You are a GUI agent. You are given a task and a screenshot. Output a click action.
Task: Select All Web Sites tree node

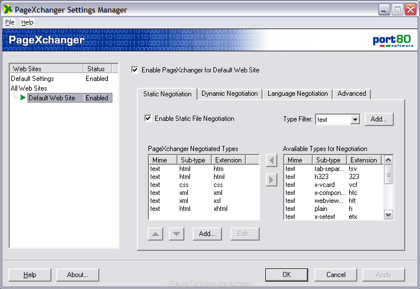29,88
